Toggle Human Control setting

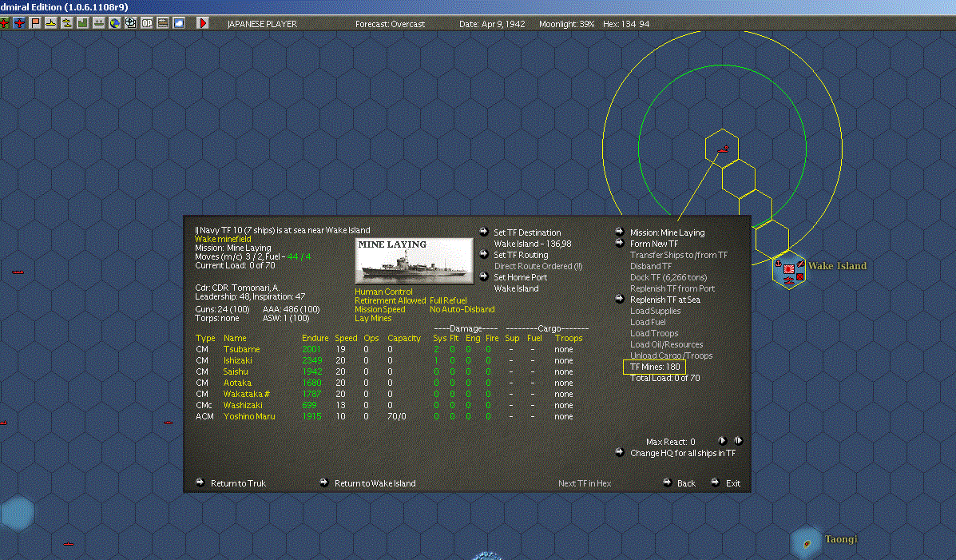tap(383, 292)
